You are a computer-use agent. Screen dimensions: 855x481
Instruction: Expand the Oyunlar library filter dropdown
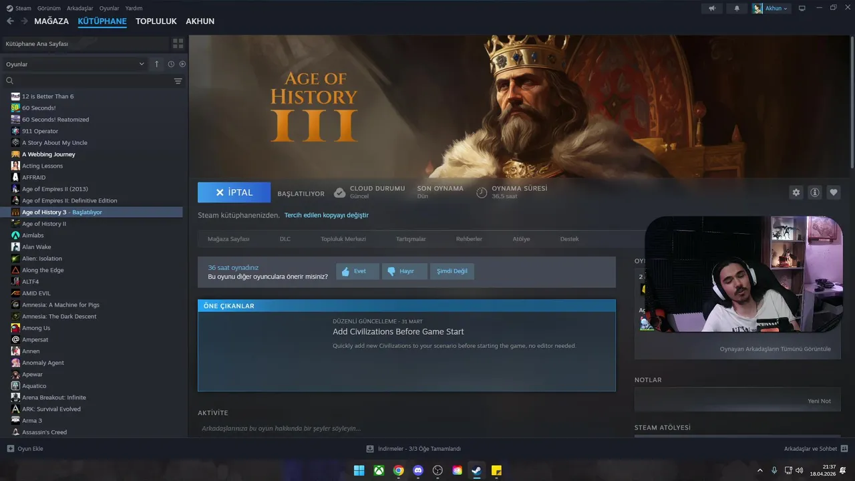coord(75,64)
